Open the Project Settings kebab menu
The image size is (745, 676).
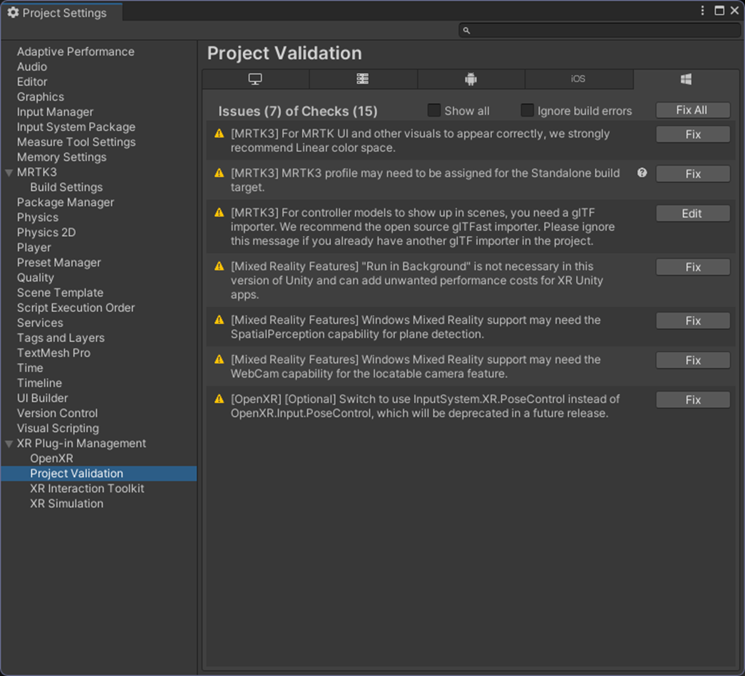(x=703, y=11)
